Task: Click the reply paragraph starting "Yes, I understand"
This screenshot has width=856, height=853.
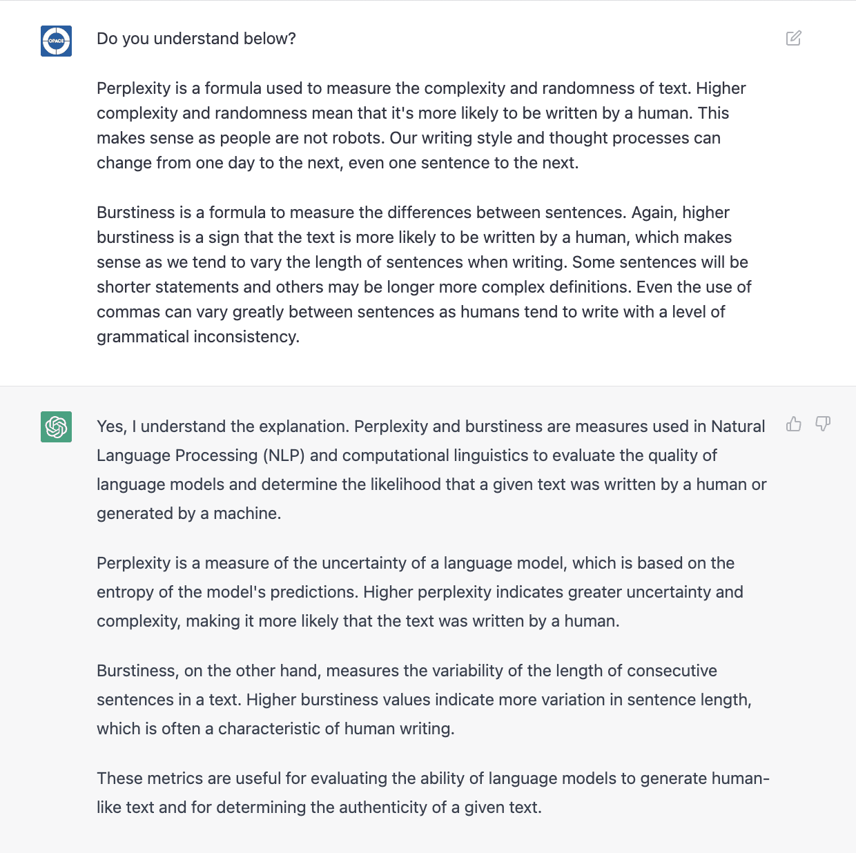Action: pyautogui.click(x=431, y=470)
